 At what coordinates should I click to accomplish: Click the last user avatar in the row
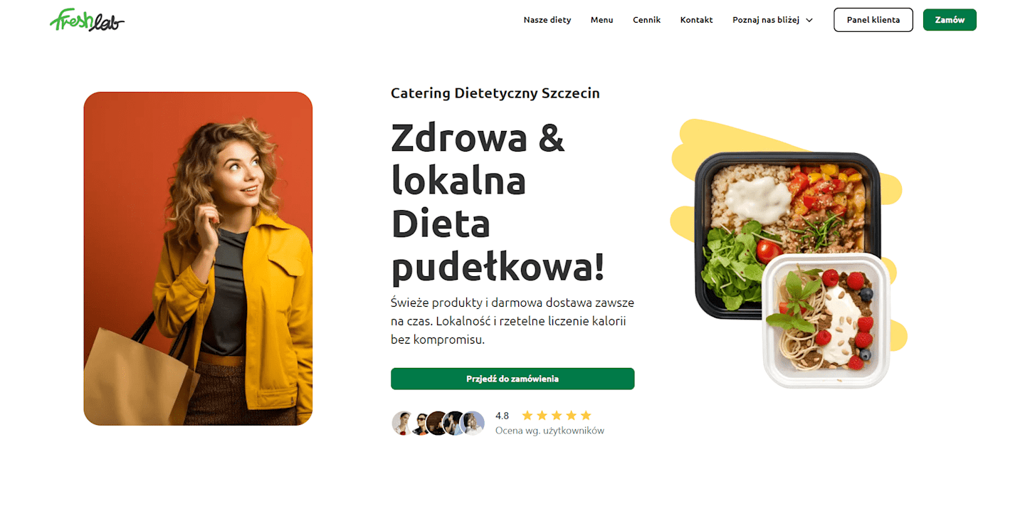(x=473, y=423)
